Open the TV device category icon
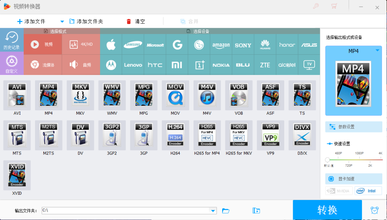387x220 pixels. tap(309, 64)
